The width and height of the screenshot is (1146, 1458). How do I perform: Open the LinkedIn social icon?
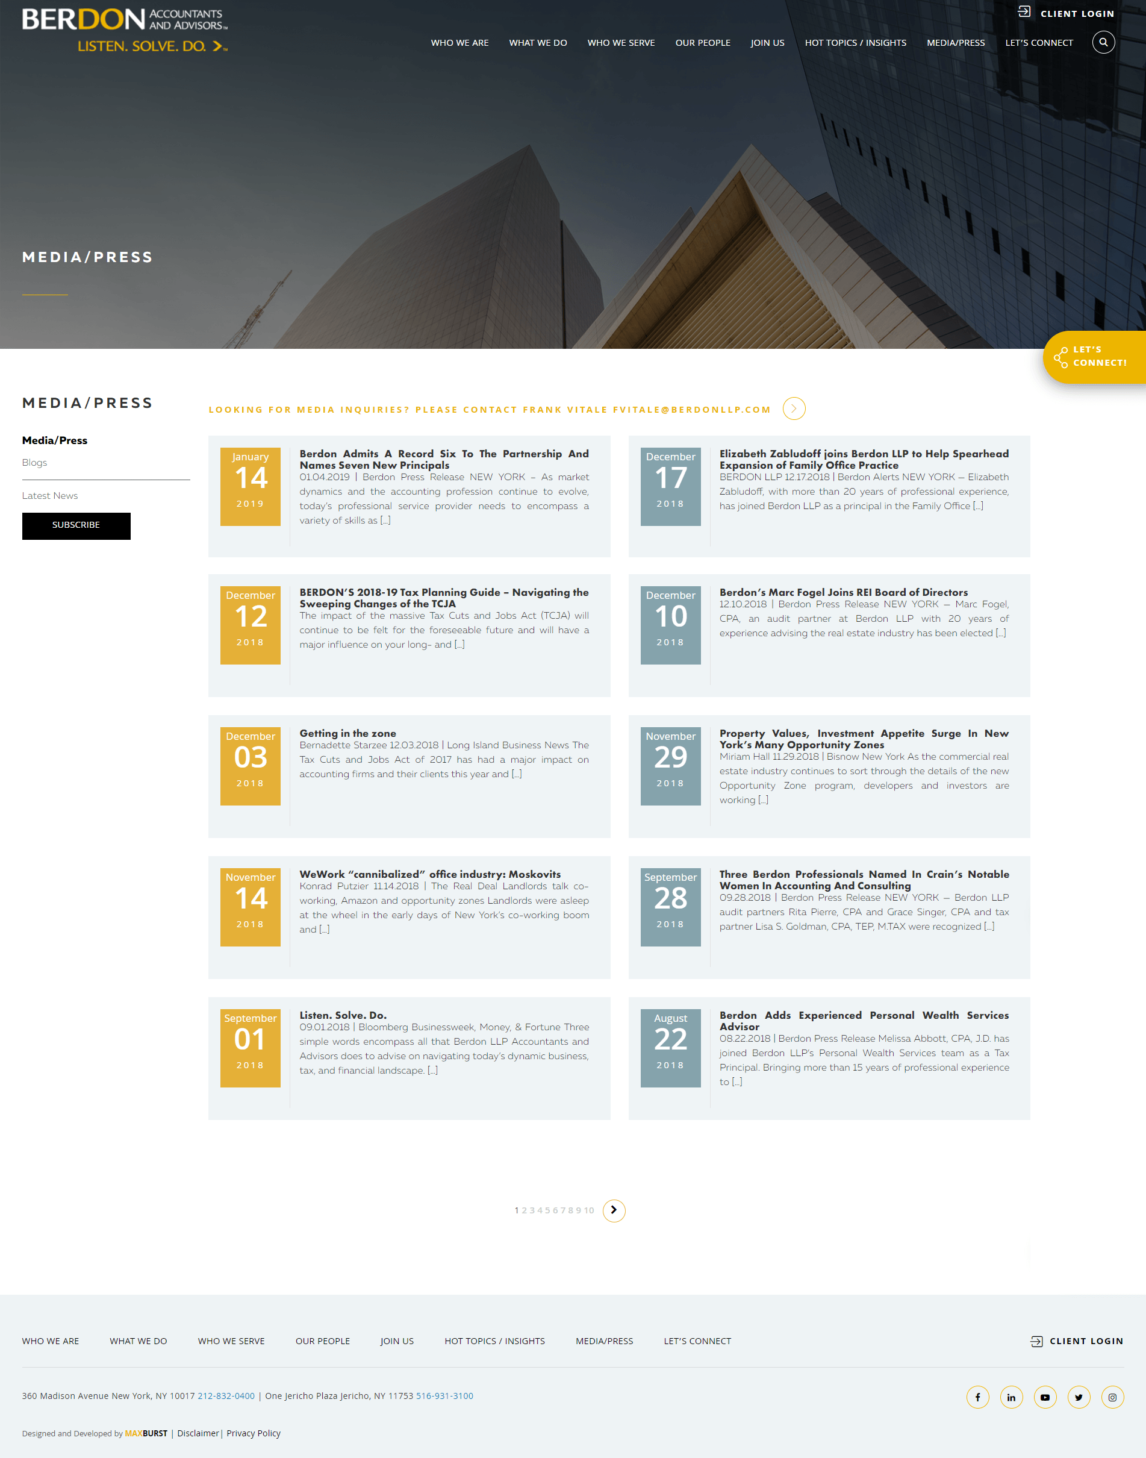1011,1397
